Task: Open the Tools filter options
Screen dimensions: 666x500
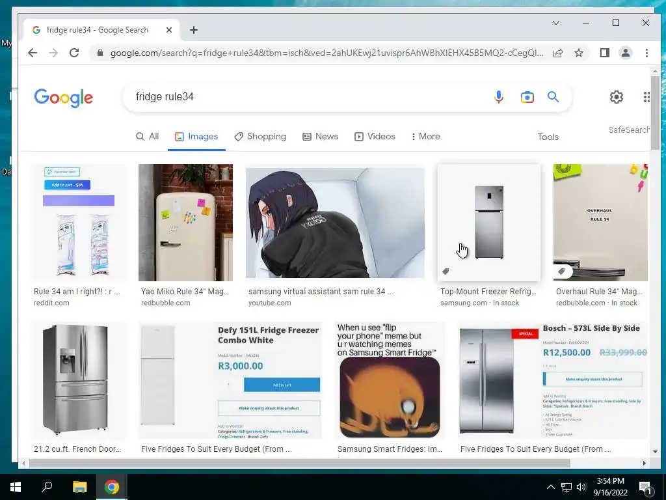Action: [x=548, y=137]
